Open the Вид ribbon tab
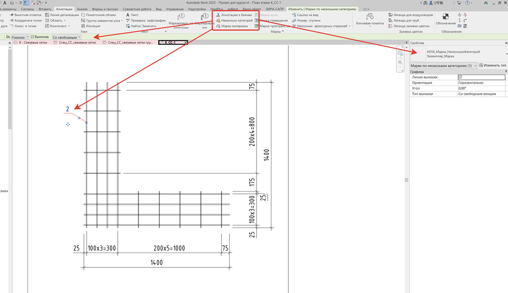508x293 pixels. click(x=158, y=9)
